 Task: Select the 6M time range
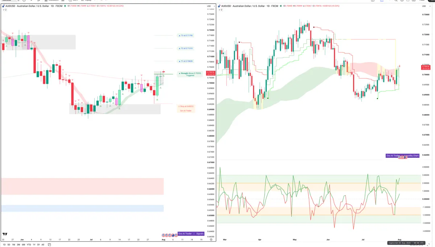[23, 244]
